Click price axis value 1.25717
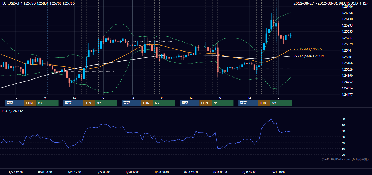 pos(347,38)
